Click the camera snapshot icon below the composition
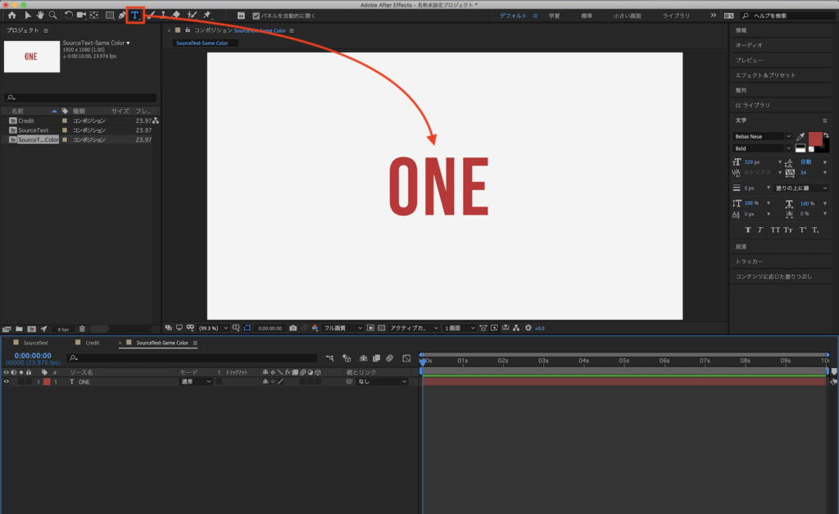 [x=293, y=327]
